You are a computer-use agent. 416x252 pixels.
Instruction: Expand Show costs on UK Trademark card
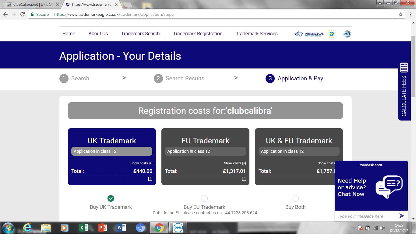[x=141, y=163]
